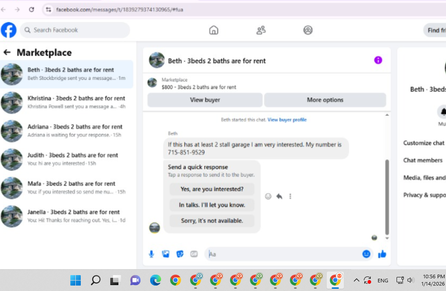Open Judith conversation in chat list
Viewport: 446px width, 291px height.
67,159
